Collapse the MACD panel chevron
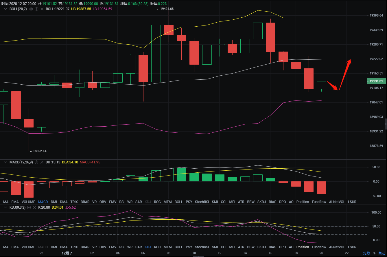Screen dimensions: 387x257 (5, 162)
